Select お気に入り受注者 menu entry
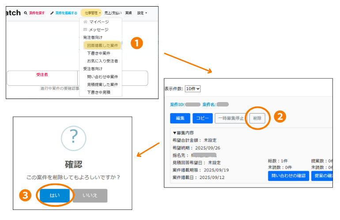This screenshot has width=340, height=220. 102,61
